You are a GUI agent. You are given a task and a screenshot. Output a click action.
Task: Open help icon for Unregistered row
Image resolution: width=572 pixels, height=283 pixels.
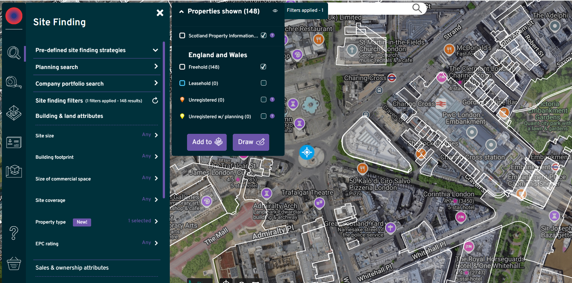272,99
